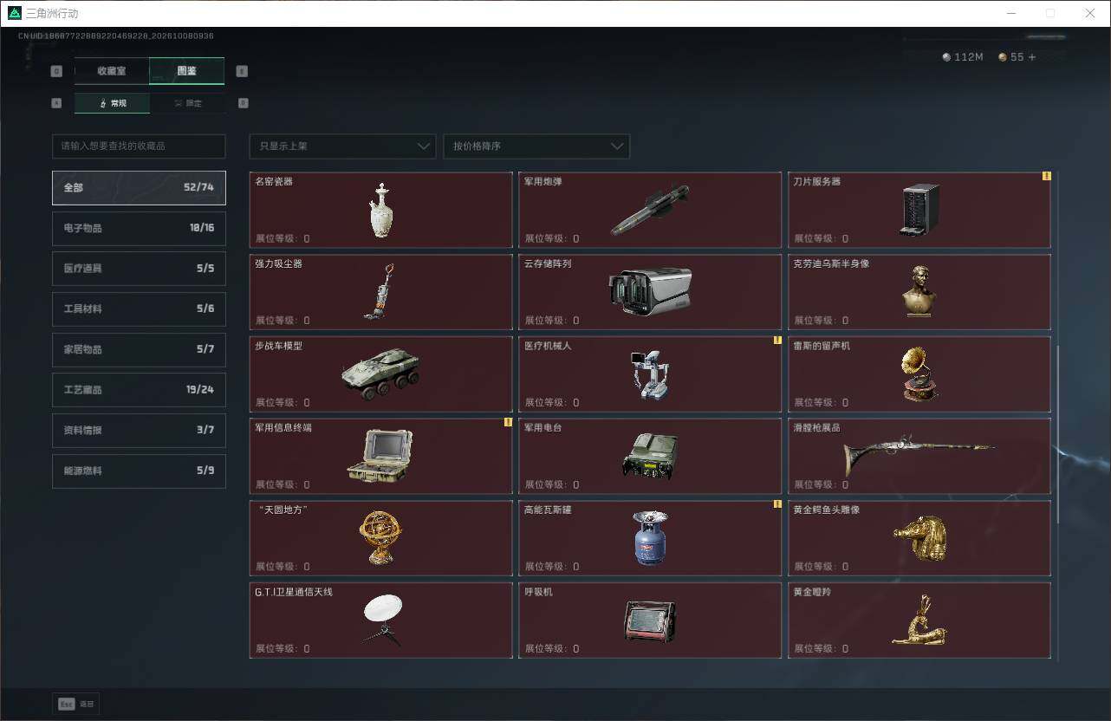Select the 名窑瓷器 porcelain vase item
Viewport: 1111px width, 721px height.
[380, 210]
